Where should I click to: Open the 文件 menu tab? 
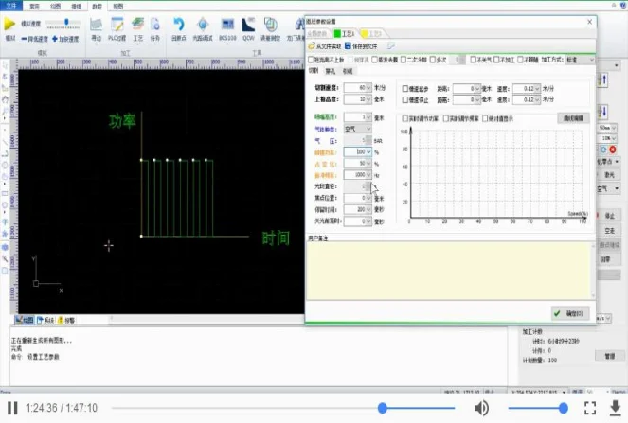13,5
